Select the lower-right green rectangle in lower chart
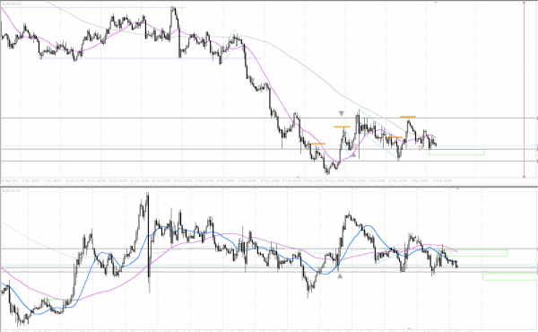Screen dimensions: 538x332 tap(509, 276)
